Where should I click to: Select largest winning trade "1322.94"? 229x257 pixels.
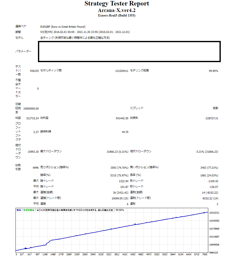point(124,181)
